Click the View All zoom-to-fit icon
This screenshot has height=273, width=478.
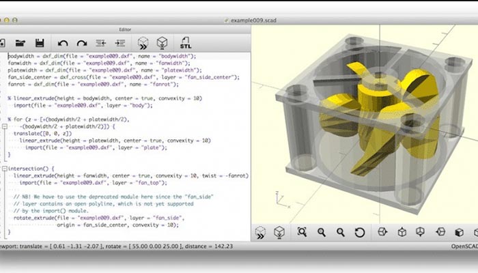tap(303, 233)
